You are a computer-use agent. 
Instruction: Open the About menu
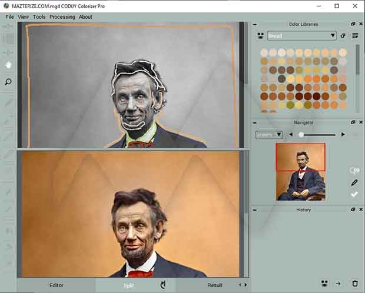coord(85,17)
